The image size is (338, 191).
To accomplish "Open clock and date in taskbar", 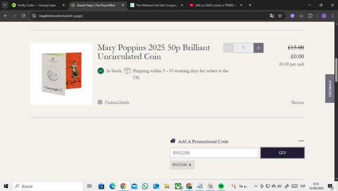I will coord(316,186).
